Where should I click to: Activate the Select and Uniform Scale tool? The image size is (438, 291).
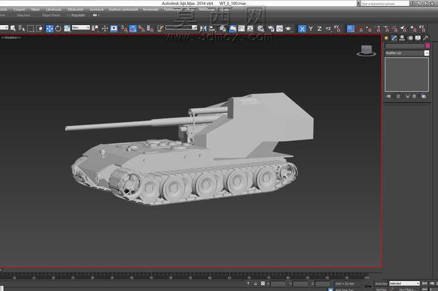(x=67, y=29)
